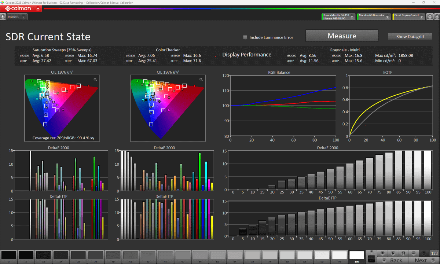440x264 pixels.
Task: Click the 123 numeric display button
Action: pyautogui.click(x=434, y=253)
